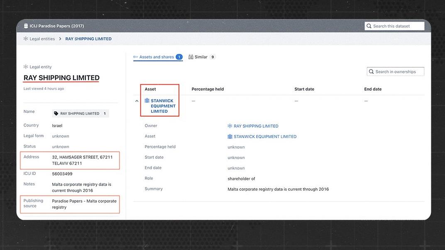
Task: Click the ICIJ ID value 56003499
Action: click(x=62, y=174)
